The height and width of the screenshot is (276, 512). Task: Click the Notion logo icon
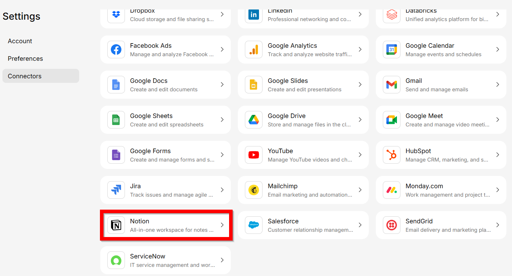tap(116, 225)
